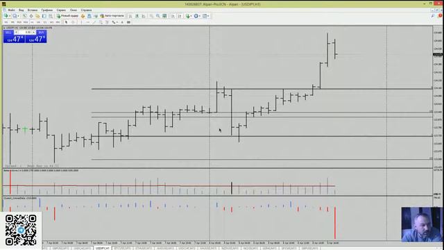Image resolution: width=444 pixels, height=250 pixels.
Task: Select the Equidistant Channel tool
Action: (x=101, y=22)
